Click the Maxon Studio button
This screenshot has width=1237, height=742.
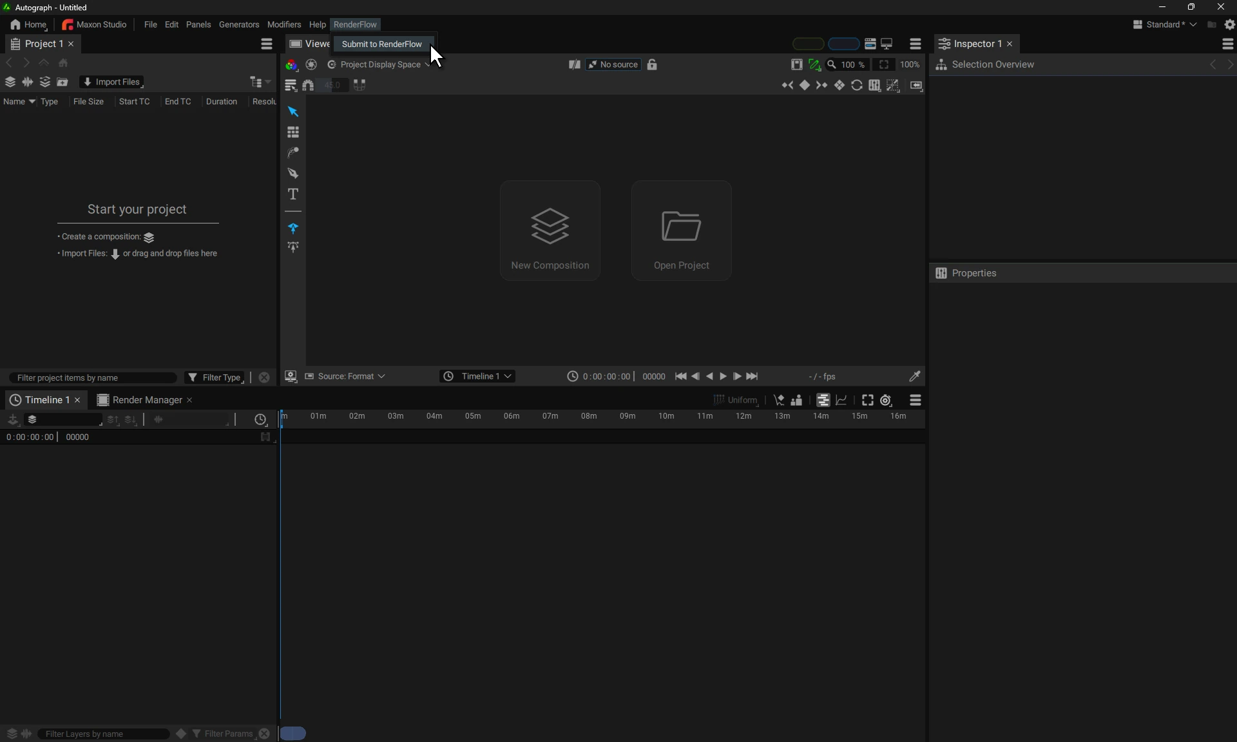pyautogui.click(x=95, y=24)
